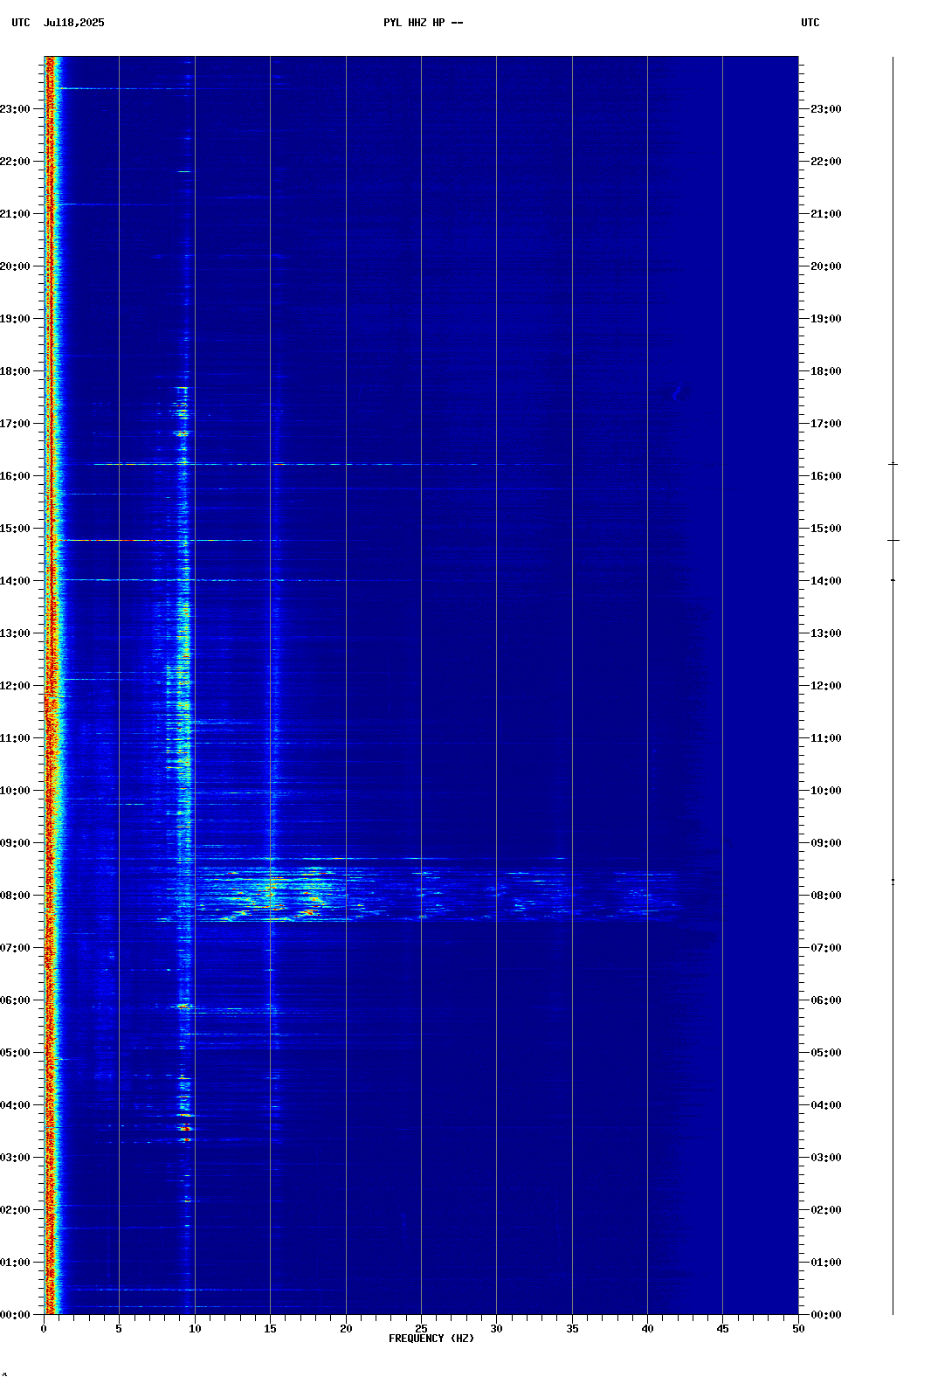Click the right-axis 02:00 time label

click(x=826, y=1210)
